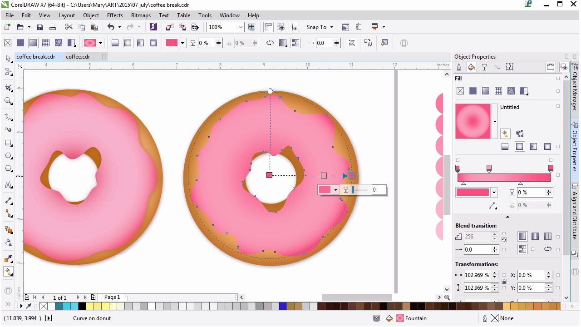Pick the blue swatch in the color palette
This screenshot has height=327, width=581.
tap(283, 307)
